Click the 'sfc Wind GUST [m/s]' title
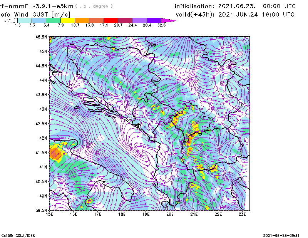The width and height of the screenshot is (308, 238). tap(35, 15)
